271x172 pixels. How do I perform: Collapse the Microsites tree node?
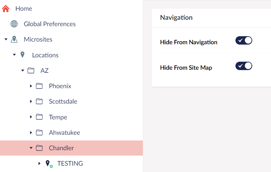(x=6, y=39)
